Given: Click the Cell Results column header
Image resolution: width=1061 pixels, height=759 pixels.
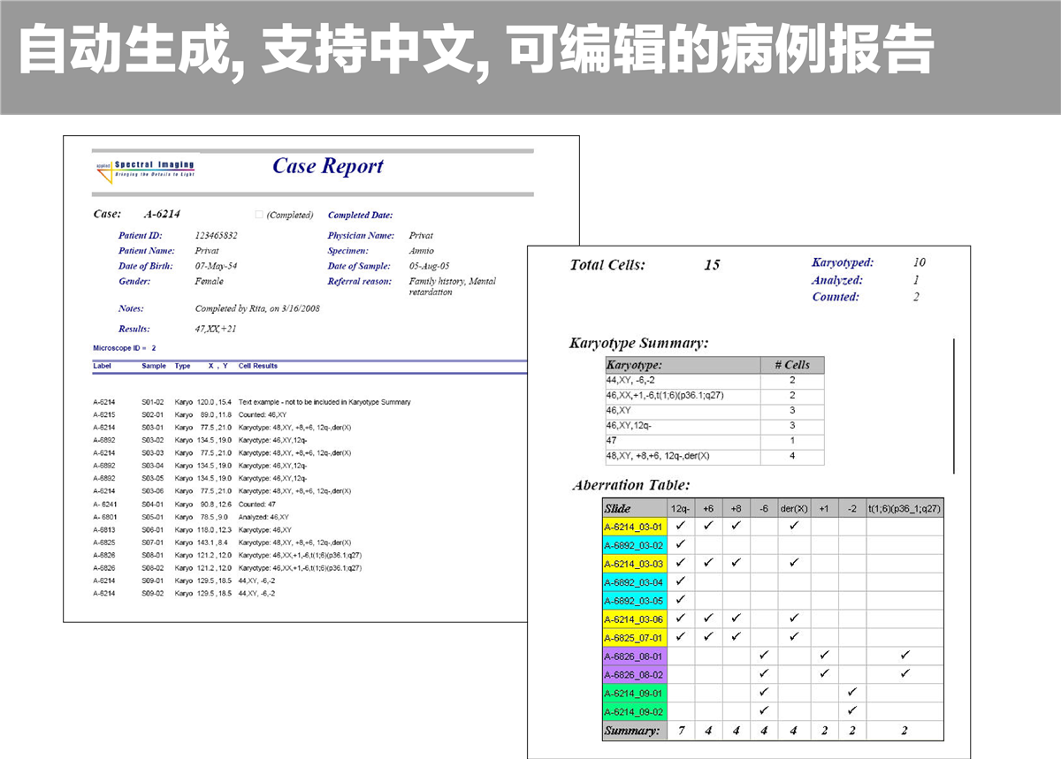Looking at the screenshot, I should pyautogui.click(x=257, y=366).
